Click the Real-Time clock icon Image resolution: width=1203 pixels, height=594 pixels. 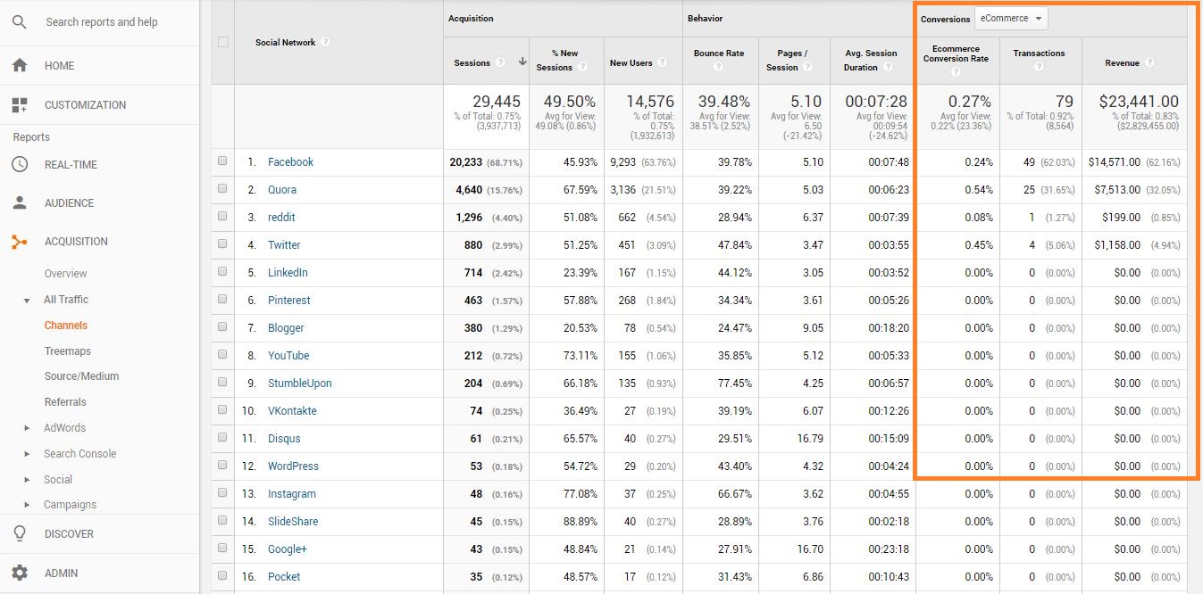pos(20,165)
